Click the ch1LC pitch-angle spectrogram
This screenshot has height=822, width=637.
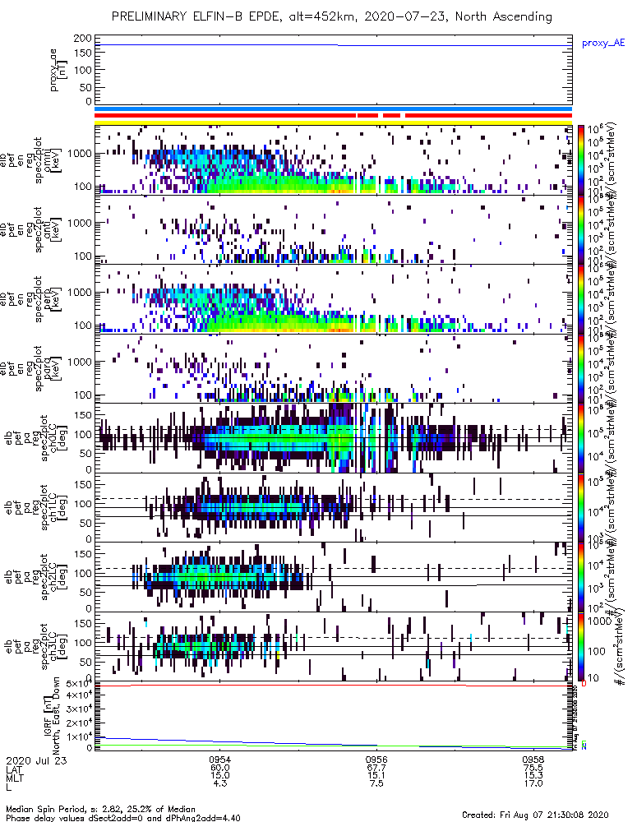[333, 507]
